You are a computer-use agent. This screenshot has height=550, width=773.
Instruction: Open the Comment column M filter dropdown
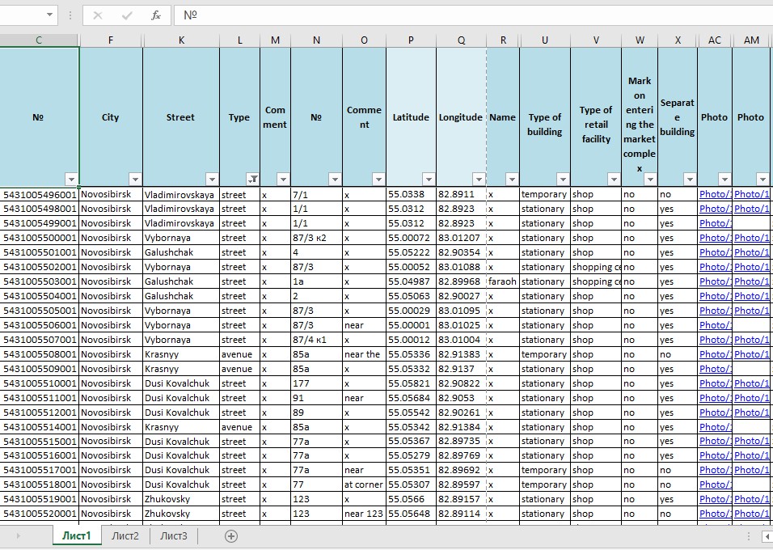coord(283,179)
